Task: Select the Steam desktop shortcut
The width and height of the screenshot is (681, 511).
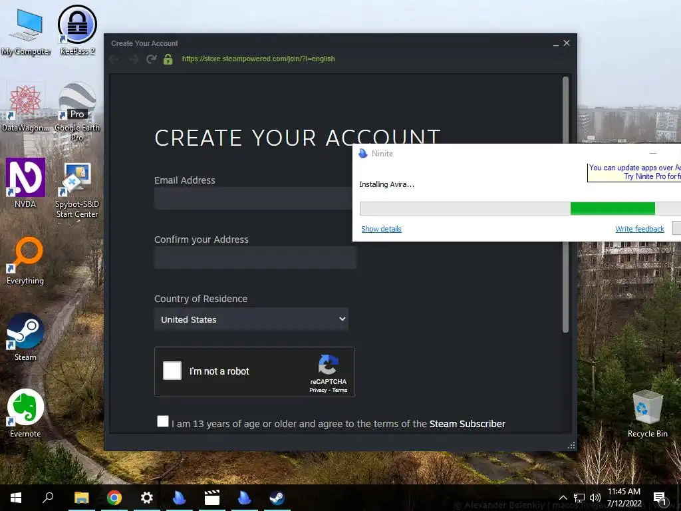Action: pos(25,337)
